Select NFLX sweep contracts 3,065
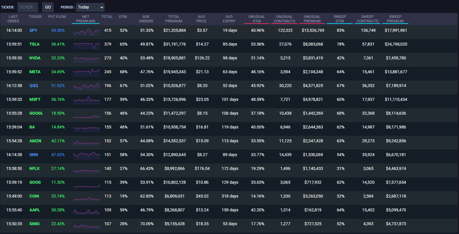Viewport: 459px width, 234px height. pyautogui.click(x=368, y=168)
